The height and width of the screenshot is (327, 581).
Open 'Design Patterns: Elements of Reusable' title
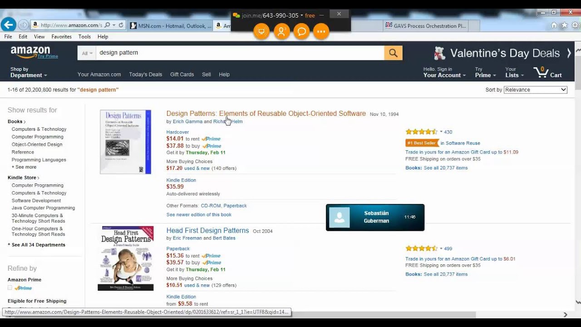[x=266, y=114]
